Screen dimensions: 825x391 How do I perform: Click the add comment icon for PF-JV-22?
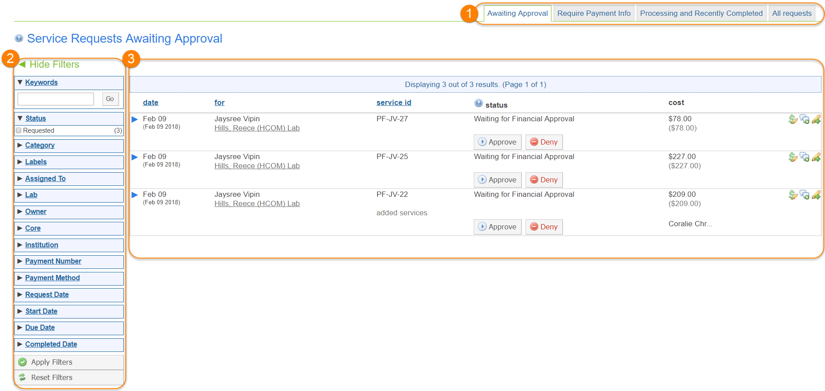[x=804, y=195]
